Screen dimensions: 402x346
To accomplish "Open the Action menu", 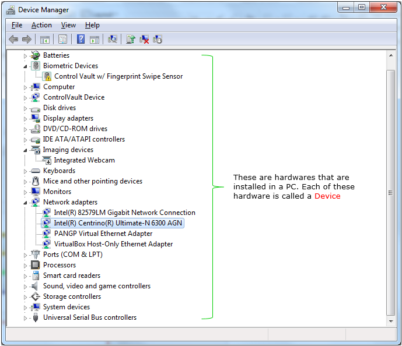I will pos(41,25).
